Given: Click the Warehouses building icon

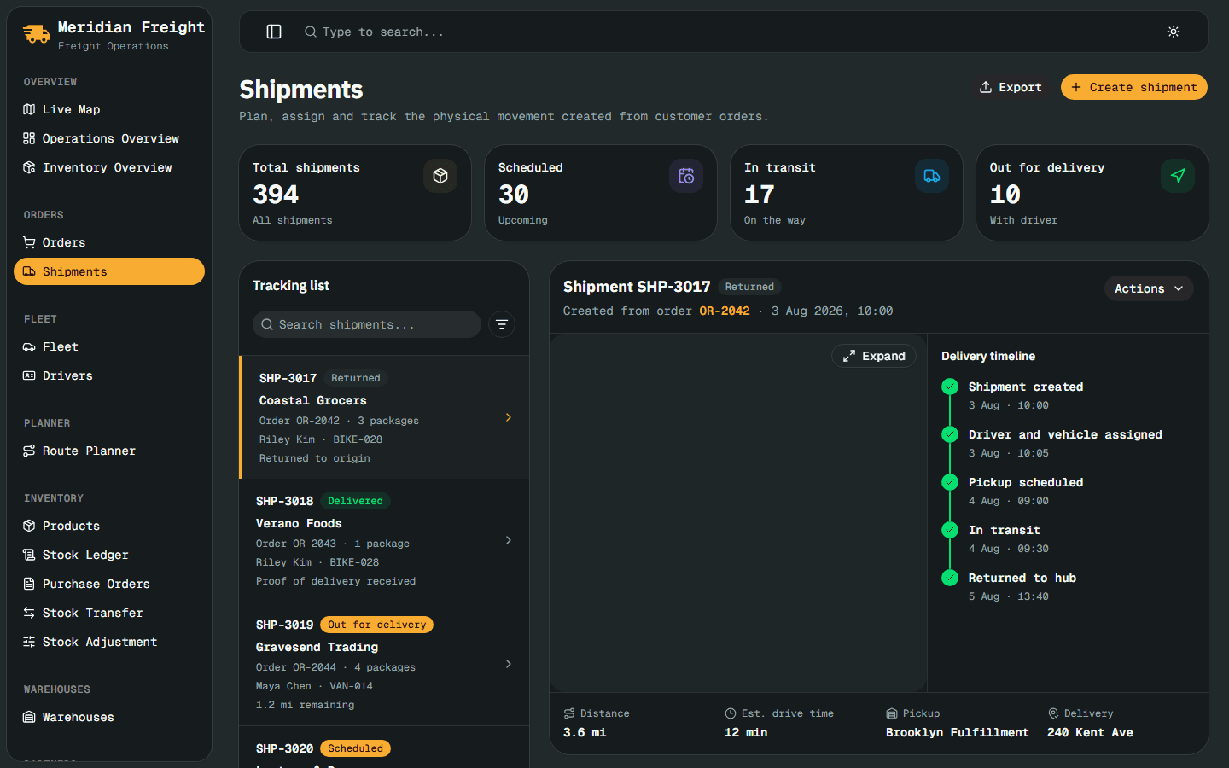Looking at the screenshot, I should [29, 717].
